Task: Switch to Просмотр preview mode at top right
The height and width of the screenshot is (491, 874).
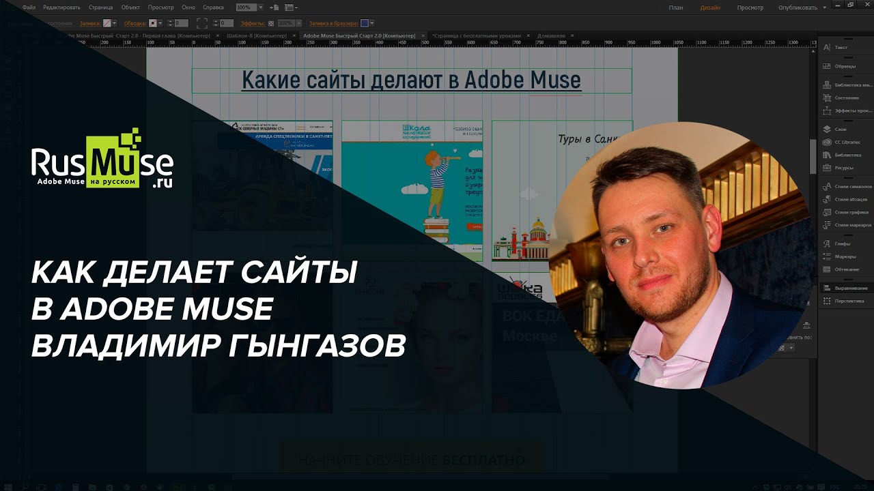Action: [750, 8]
